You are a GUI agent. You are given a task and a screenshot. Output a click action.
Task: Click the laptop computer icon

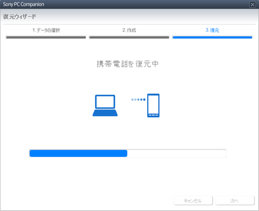[105, 106]
